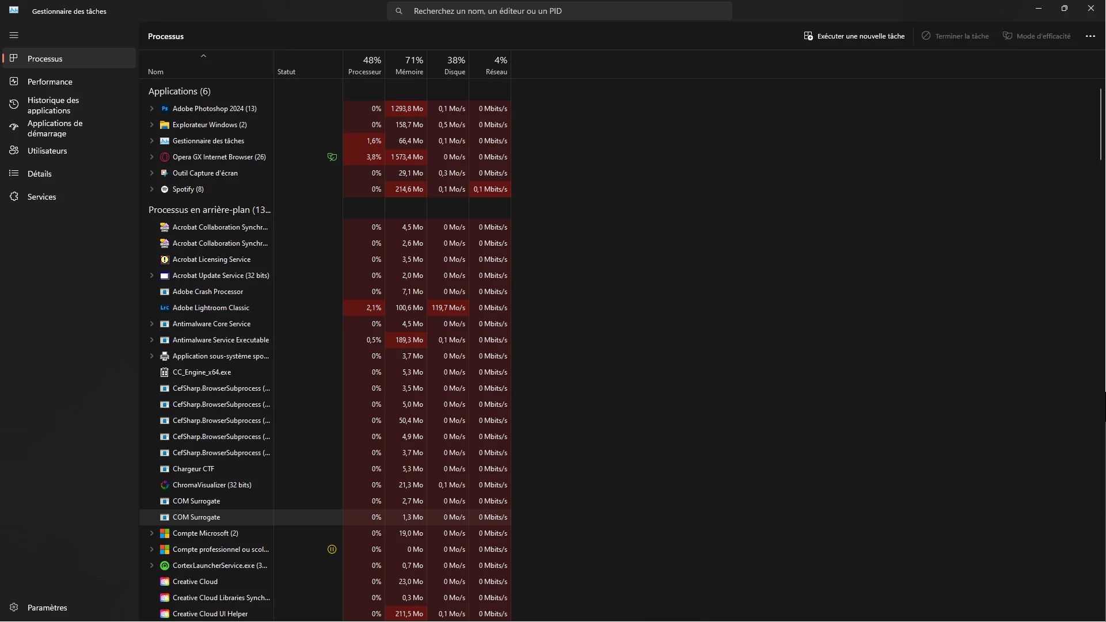Click the Opera GX browser icon
This screenshot has width=1106, height=622.
165,157
